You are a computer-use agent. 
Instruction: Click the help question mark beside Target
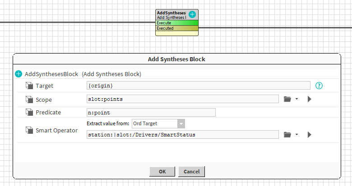(x=319, y=86)
